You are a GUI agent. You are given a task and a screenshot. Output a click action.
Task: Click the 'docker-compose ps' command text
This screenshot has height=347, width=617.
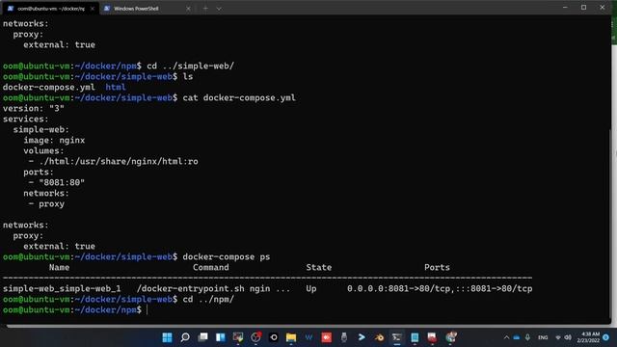pos(227,256)
